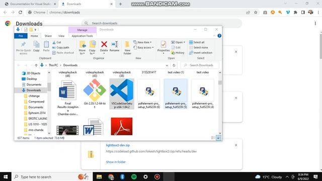322x181 pixels.
Task: Select Ephraim 2014 folder in tree
Action: [35, 113]
